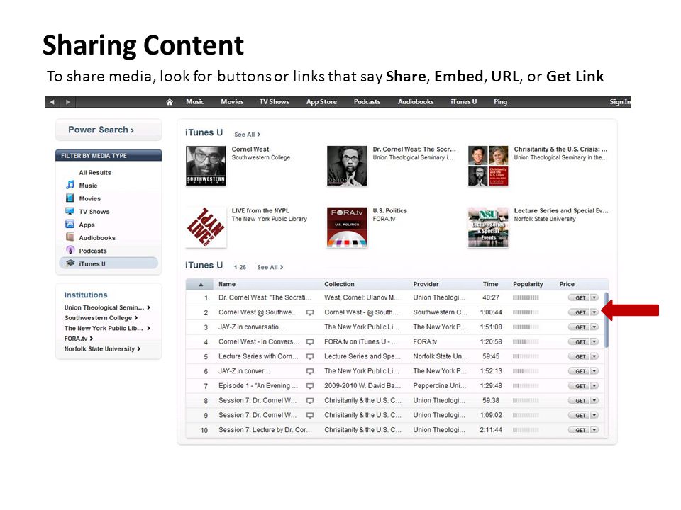The height and width of the screenshot is (510, 681).
Task: Open LIVE from the NYPL artwork
Action: (206, 227)
